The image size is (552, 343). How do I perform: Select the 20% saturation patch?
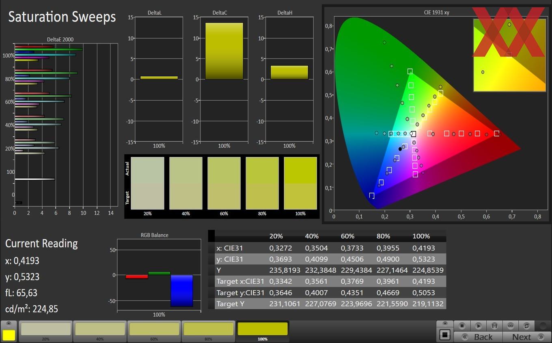46,329
